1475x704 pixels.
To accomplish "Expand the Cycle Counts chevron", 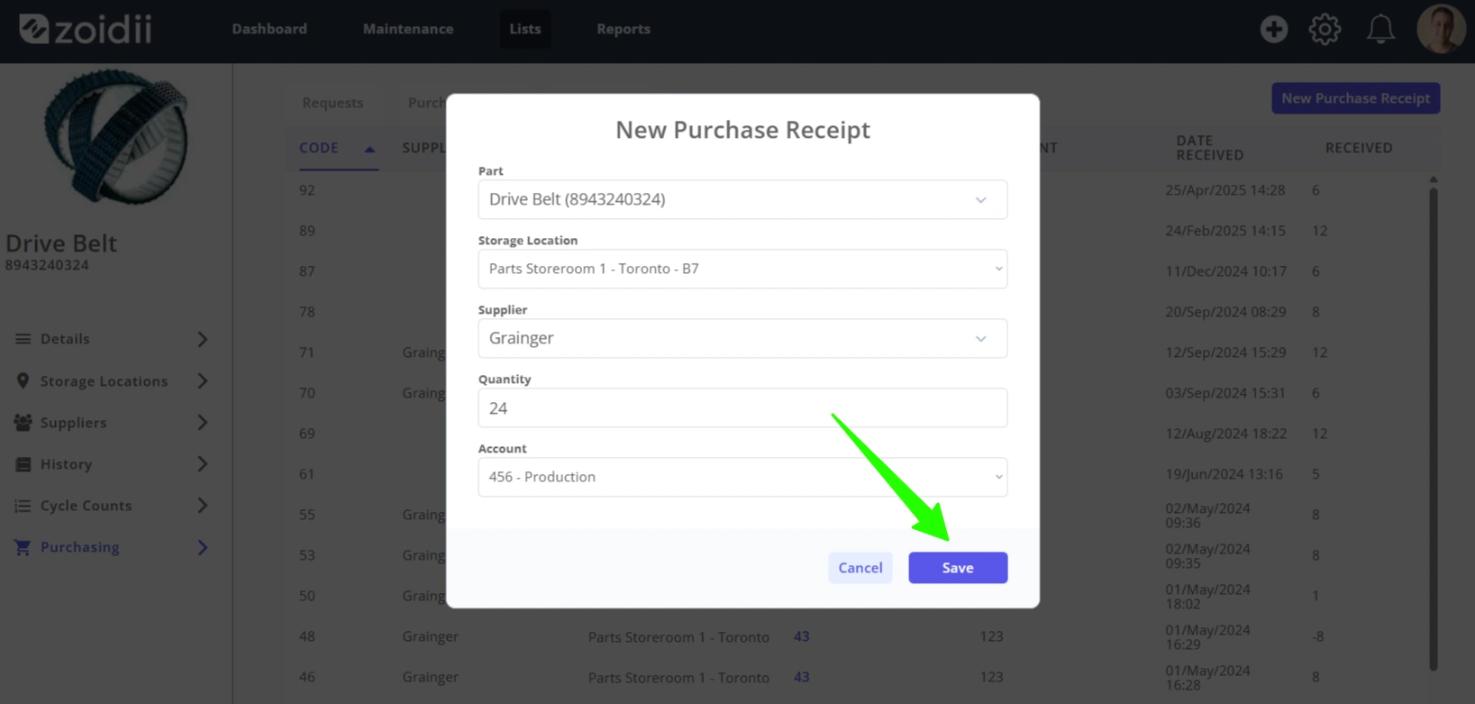I will pyautogui.click(x=203, y=506).
